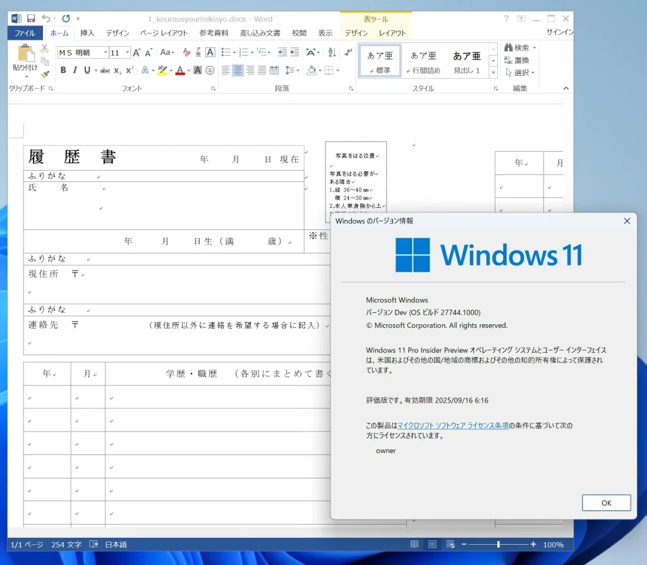Open the font name MS 明朝 dropdown

pyautogui.click(x=106, y=52)
